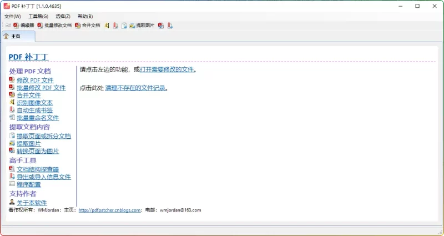
Task: Click the 提取文档内容 section heading
Action: coord(30,127)
